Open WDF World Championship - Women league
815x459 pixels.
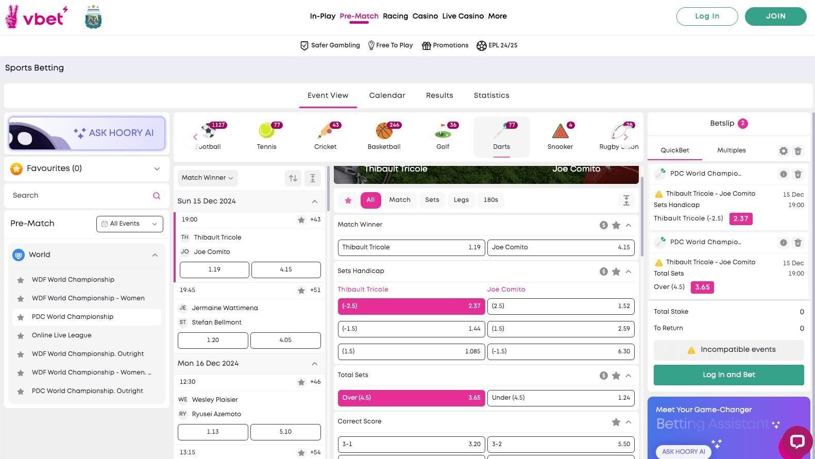coord(88,299)
